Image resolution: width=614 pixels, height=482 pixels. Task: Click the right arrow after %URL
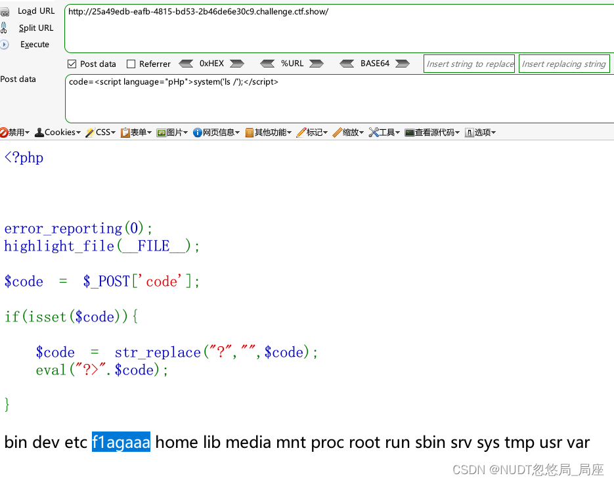317,64
